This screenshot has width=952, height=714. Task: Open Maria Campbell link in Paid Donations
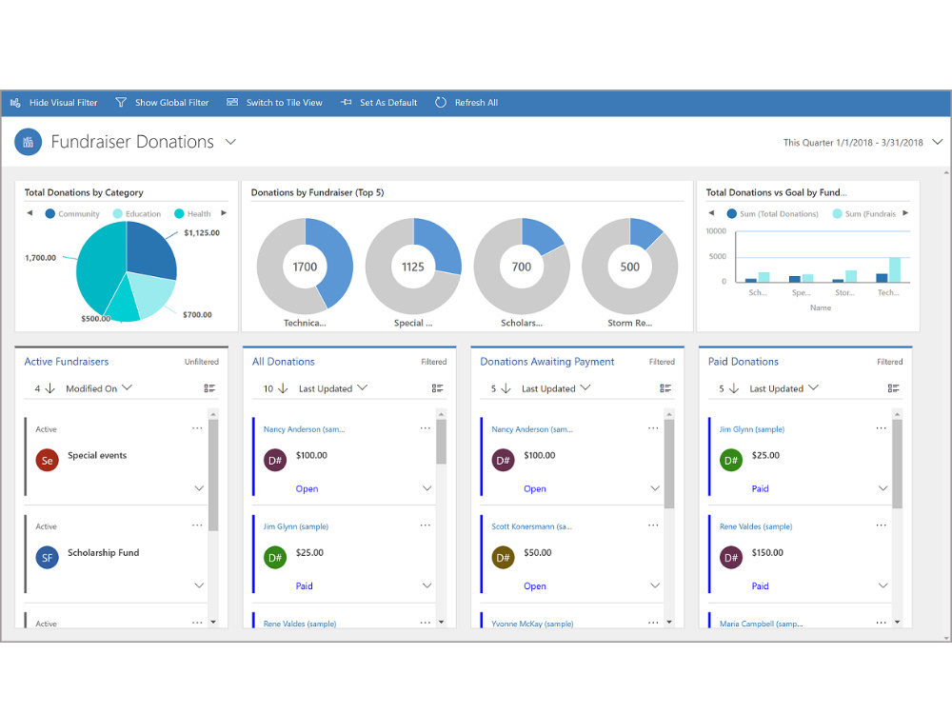click(x=762, y=624)
